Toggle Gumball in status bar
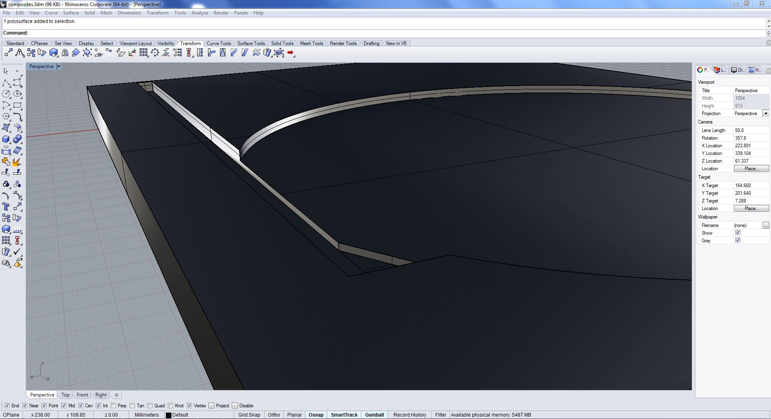This screenshot has width=771, height=419. point(374,415)
